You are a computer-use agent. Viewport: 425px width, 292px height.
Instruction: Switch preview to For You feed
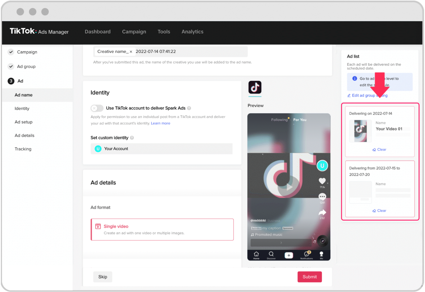[x=300, y=120]
